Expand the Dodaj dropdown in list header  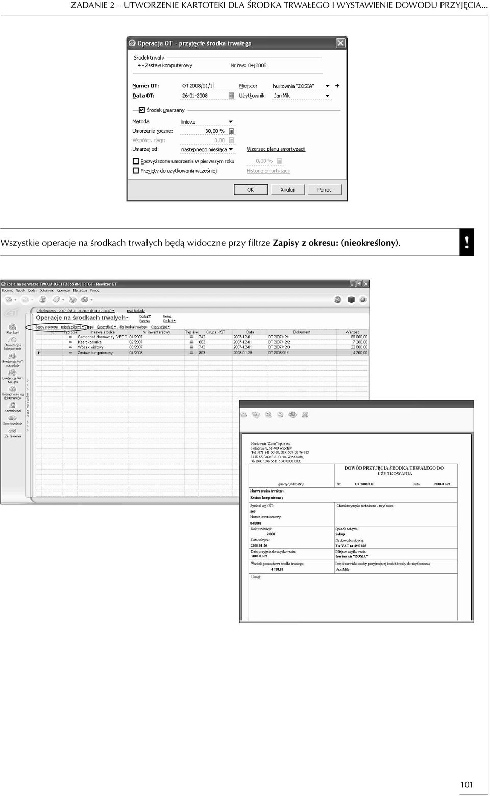[x=145, y=316]
